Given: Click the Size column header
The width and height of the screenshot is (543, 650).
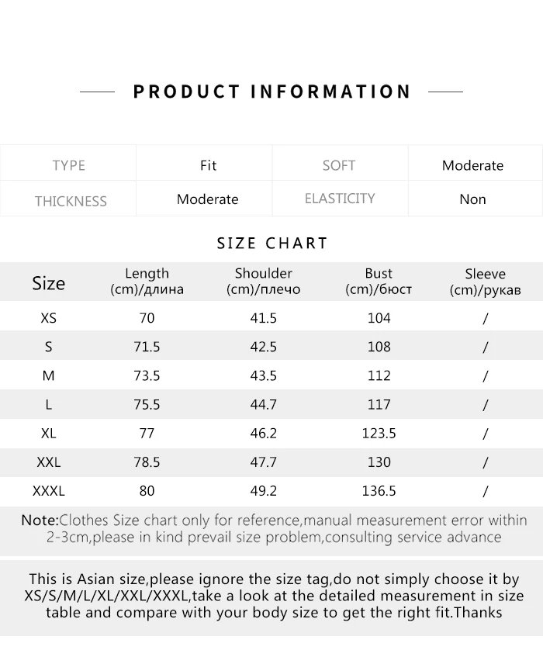Looking at the screenshot, I should tap(48, 283).
